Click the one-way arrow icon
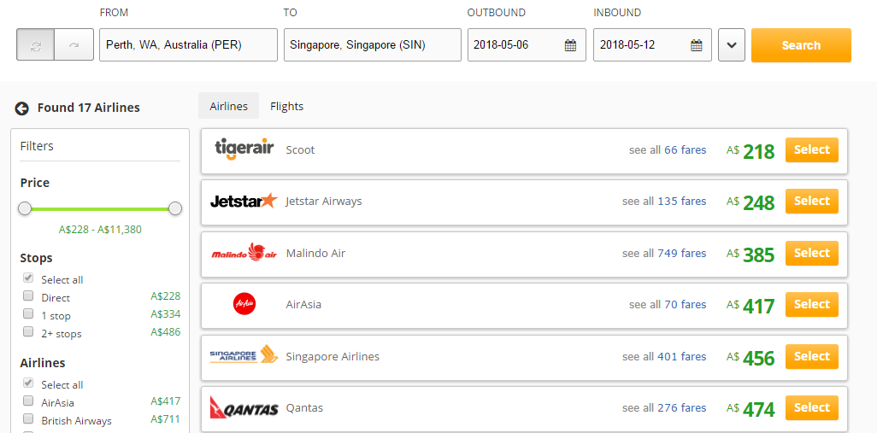877x433 pixels. click(x=74, y=45)
